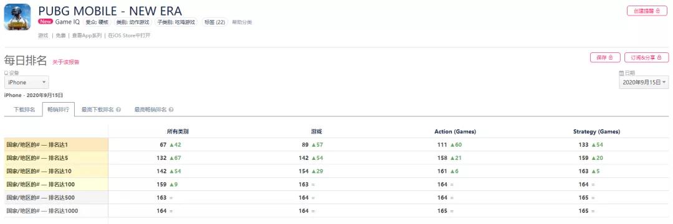673x224 pixels.
Task: Click the 游戏 column header in table
Action: (317, 131)
